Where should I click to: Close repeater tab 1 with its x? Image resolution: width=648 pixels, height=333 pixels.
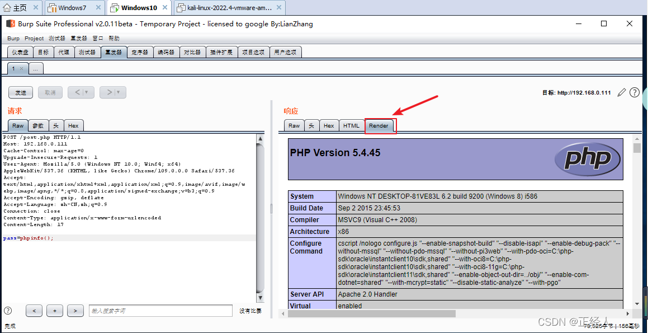[21, 69]
